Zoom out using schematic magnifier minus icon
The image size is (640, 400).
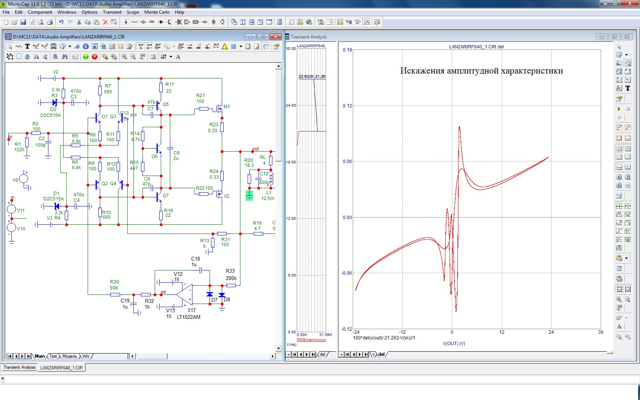[133, 57]
